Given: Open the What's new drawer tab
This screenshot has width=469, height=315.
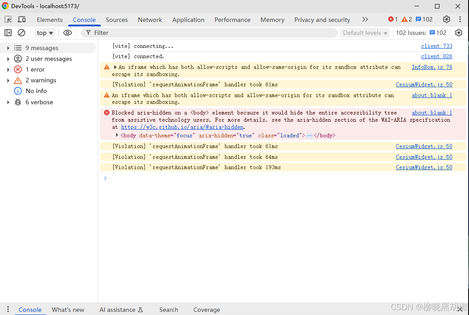Looking at the screenshot, I should [x=68, y=310].
